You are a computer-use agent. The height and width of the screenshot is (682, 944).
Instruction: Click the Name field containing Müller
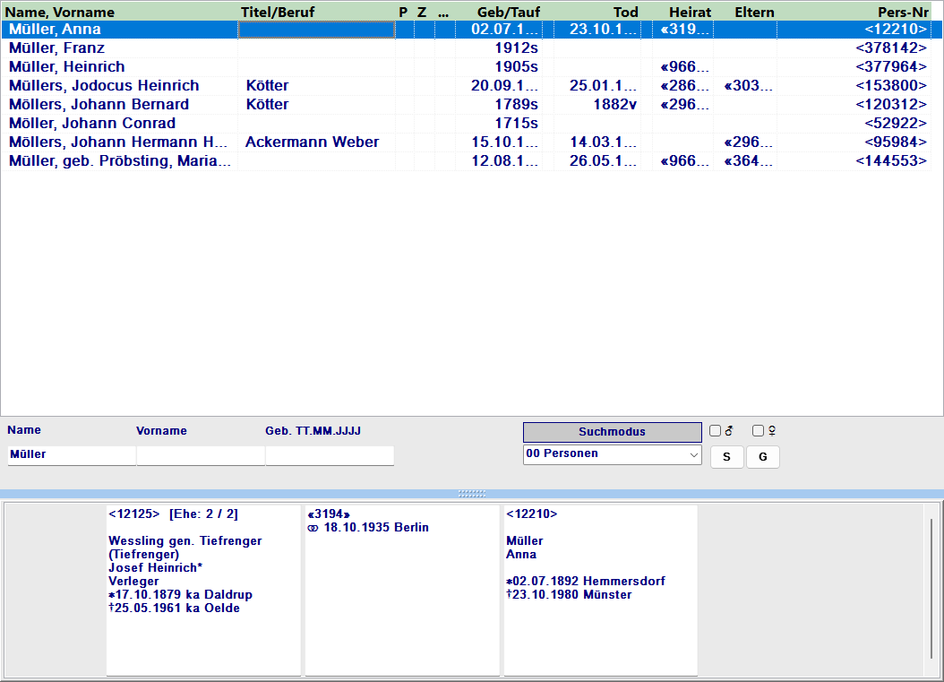pyautogui.click(x=72, y=455)
